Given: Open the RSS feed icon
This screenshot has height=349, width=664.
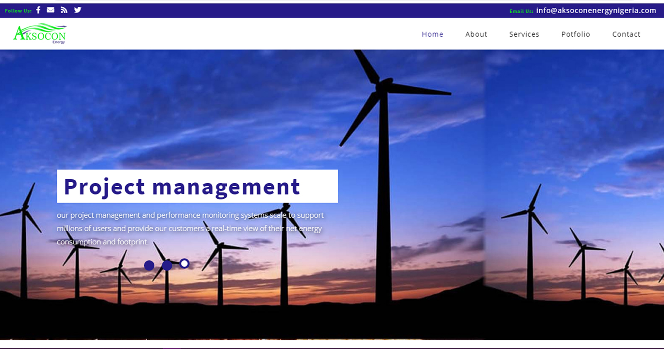Looking at the screenshot, I should point(64,10).
